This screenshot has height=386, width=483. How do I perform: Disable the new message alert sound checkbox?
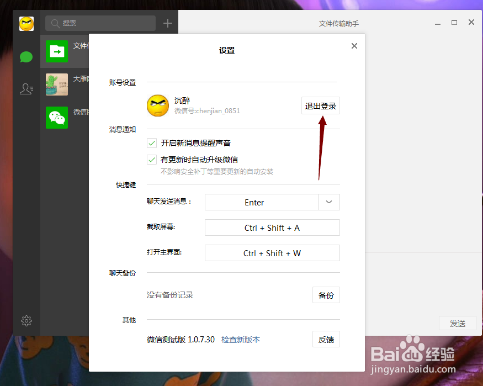152,142
